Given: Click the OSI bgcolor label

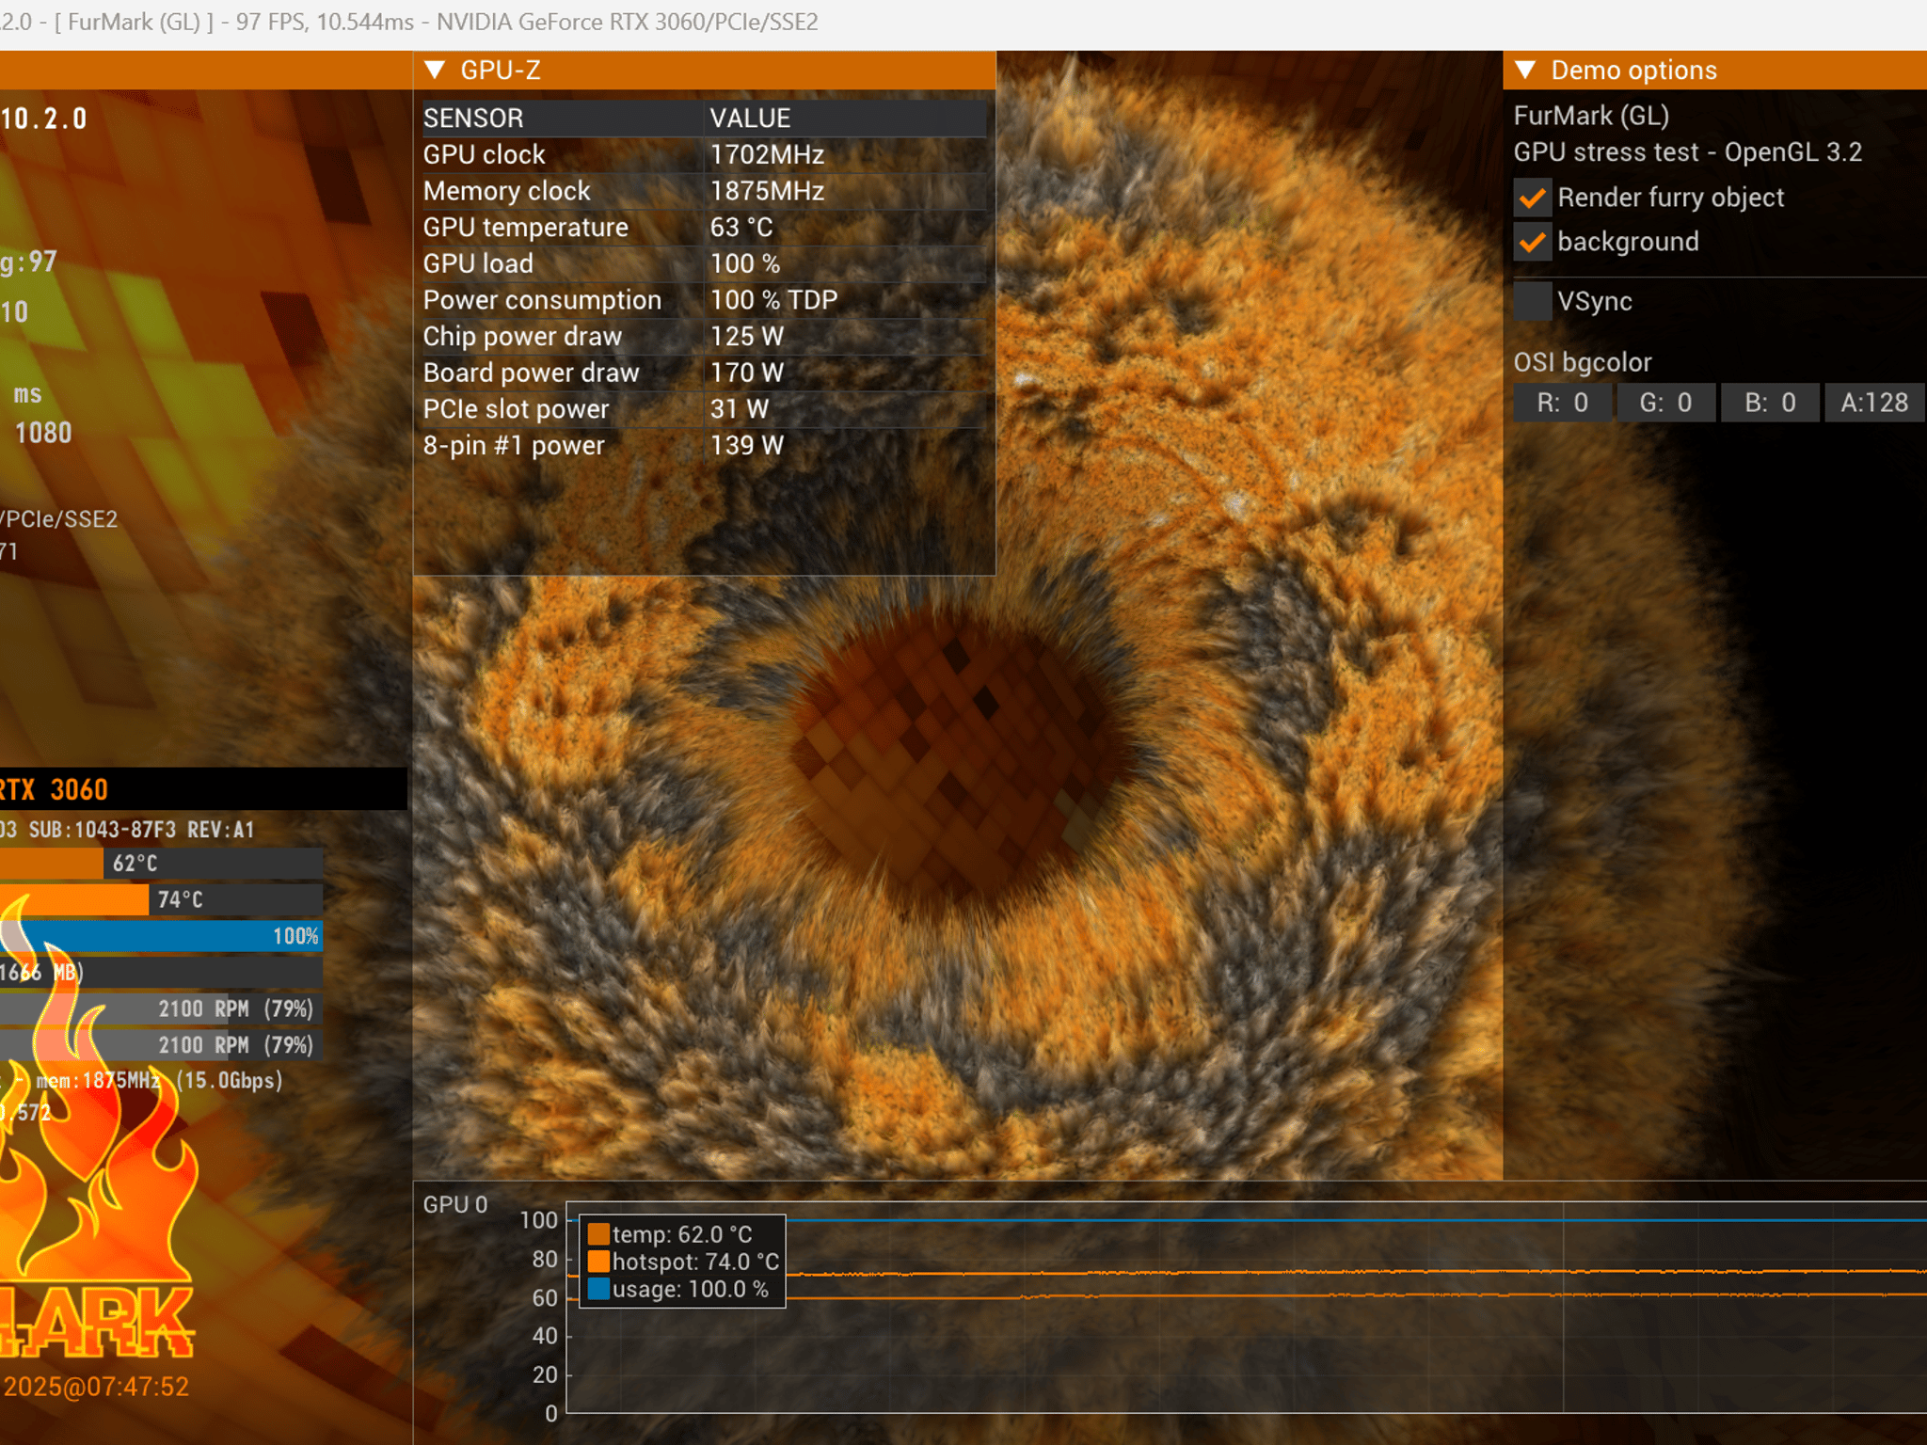Looking at the screenshot, I should [x=1582, y=363].
